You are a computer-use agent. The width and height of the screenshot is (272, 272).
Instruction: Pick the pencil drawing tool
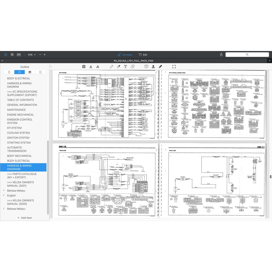click(x=111, y=67)
